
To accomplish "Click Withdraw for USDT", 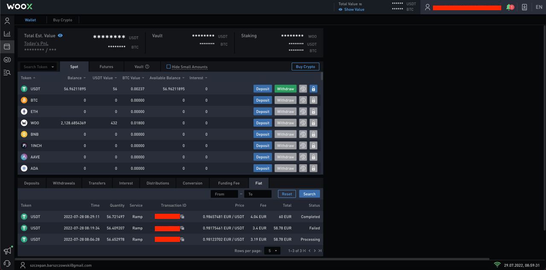I will pos(285,89).
